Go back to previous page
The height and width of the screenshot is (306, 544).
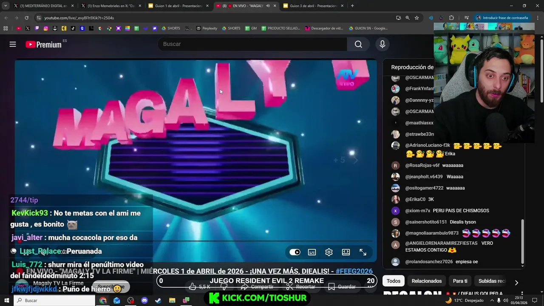point(6,18)
